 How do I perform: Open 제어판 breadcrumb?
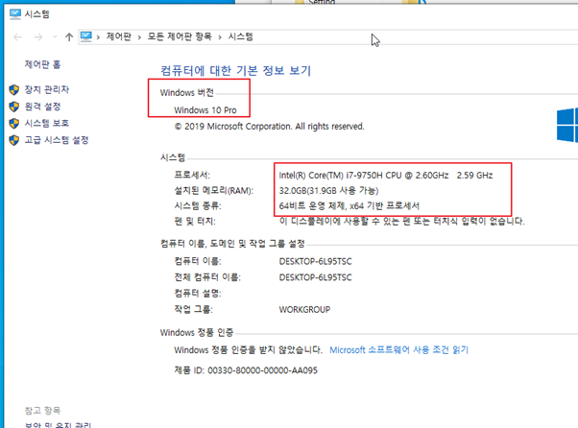point(119,36)
